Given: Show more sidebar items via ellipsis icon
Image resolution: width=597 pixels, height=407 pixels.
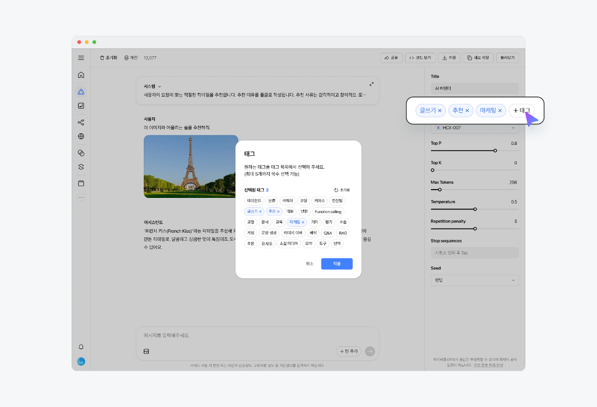Looking at the screenshot, I should point(81,198).
